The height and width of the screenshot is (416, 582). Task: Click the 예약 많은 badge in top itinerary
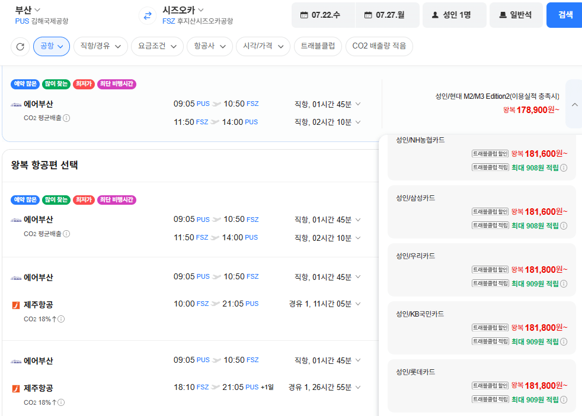pos(25,84)
